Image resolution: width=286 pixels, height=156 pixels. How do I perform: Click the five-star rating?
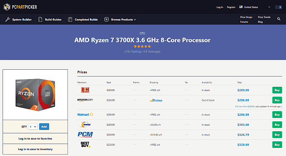click(142, 47)
